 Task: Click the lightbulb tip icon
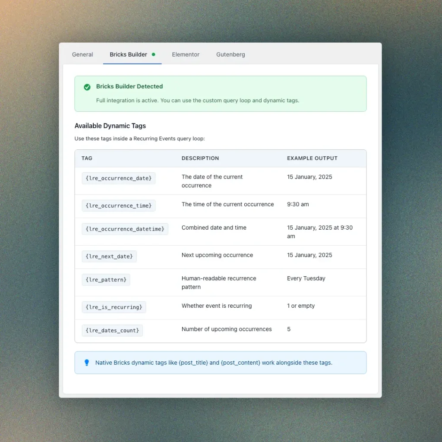(x=87, y=363)
